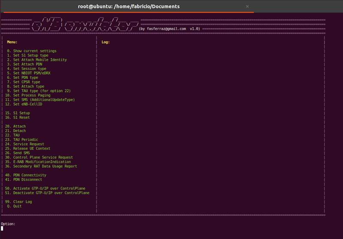Click 'Set Session type' menu line
This screenshot has width=343, height=239.
27,69
